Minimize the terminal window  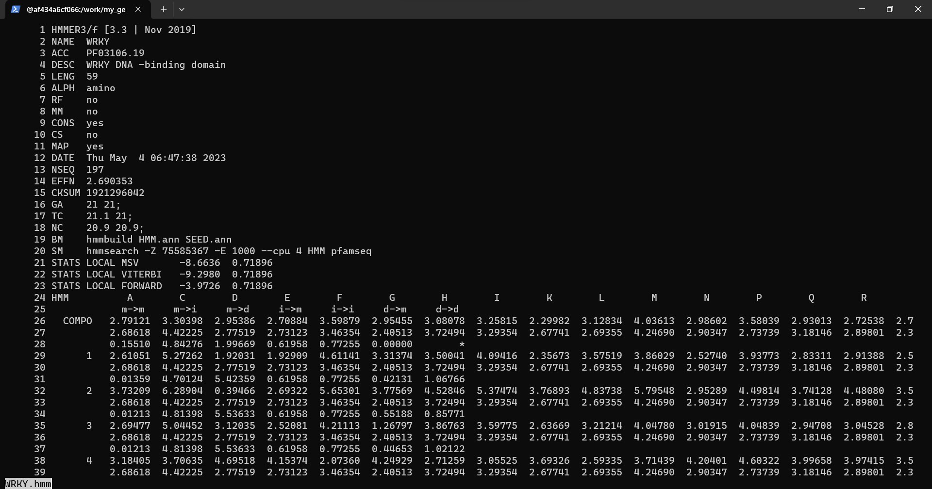tap(862, 9)
